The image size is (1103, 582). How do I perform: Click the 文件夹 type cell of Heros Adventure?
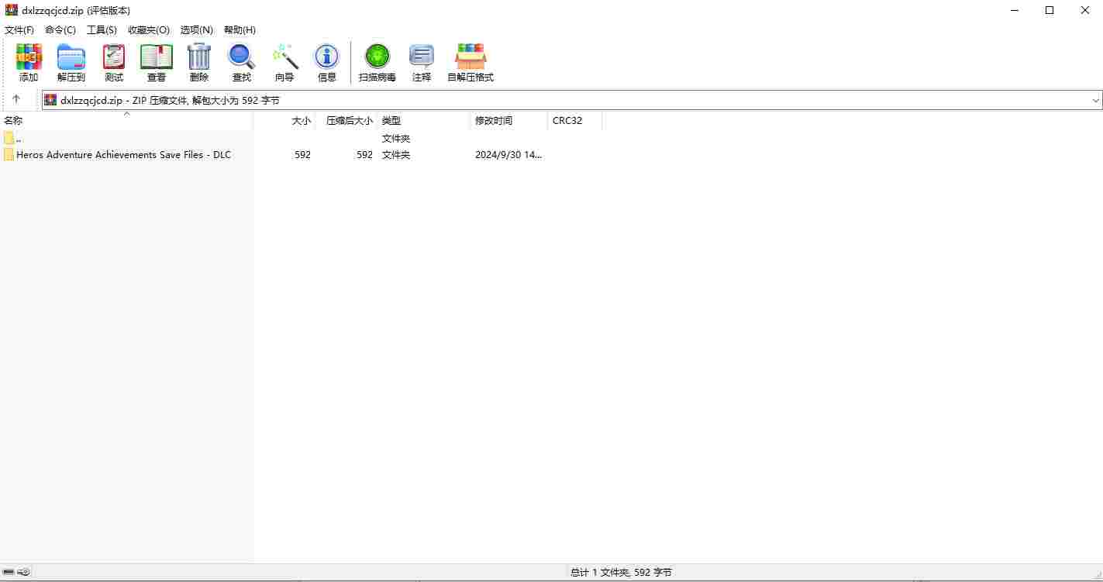[396, 155]
